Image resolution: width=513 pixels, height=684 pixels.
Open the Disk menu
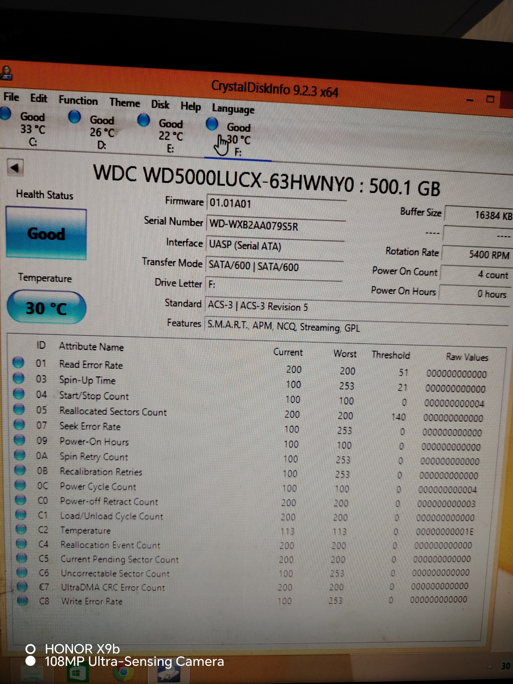[x=160, y=104]
